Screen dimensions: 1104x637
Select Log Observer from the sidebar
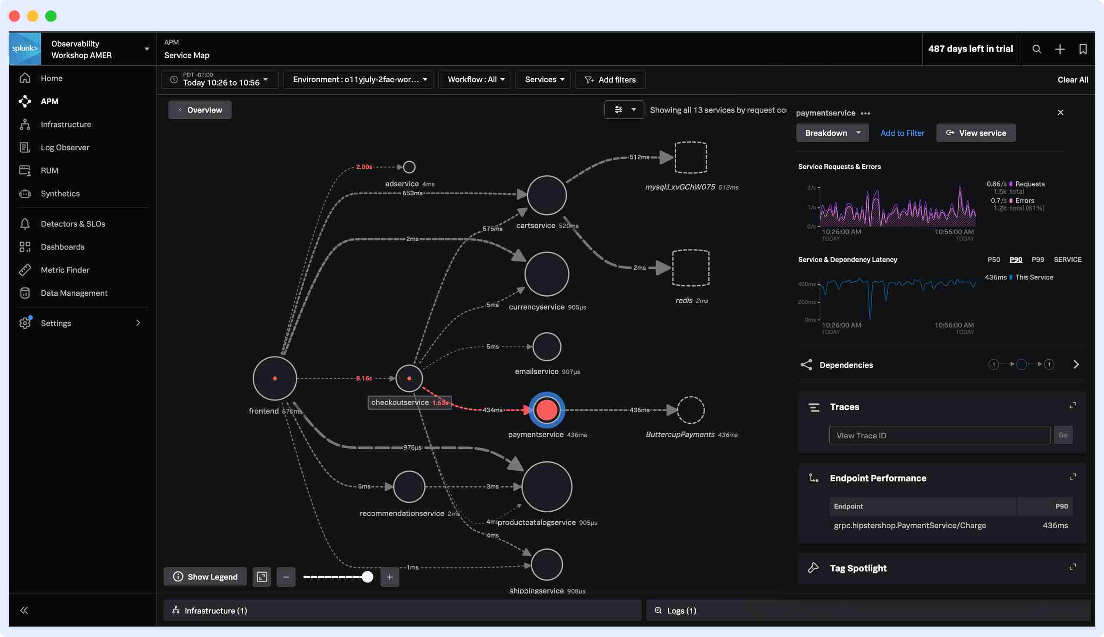(x=65, y=147)
